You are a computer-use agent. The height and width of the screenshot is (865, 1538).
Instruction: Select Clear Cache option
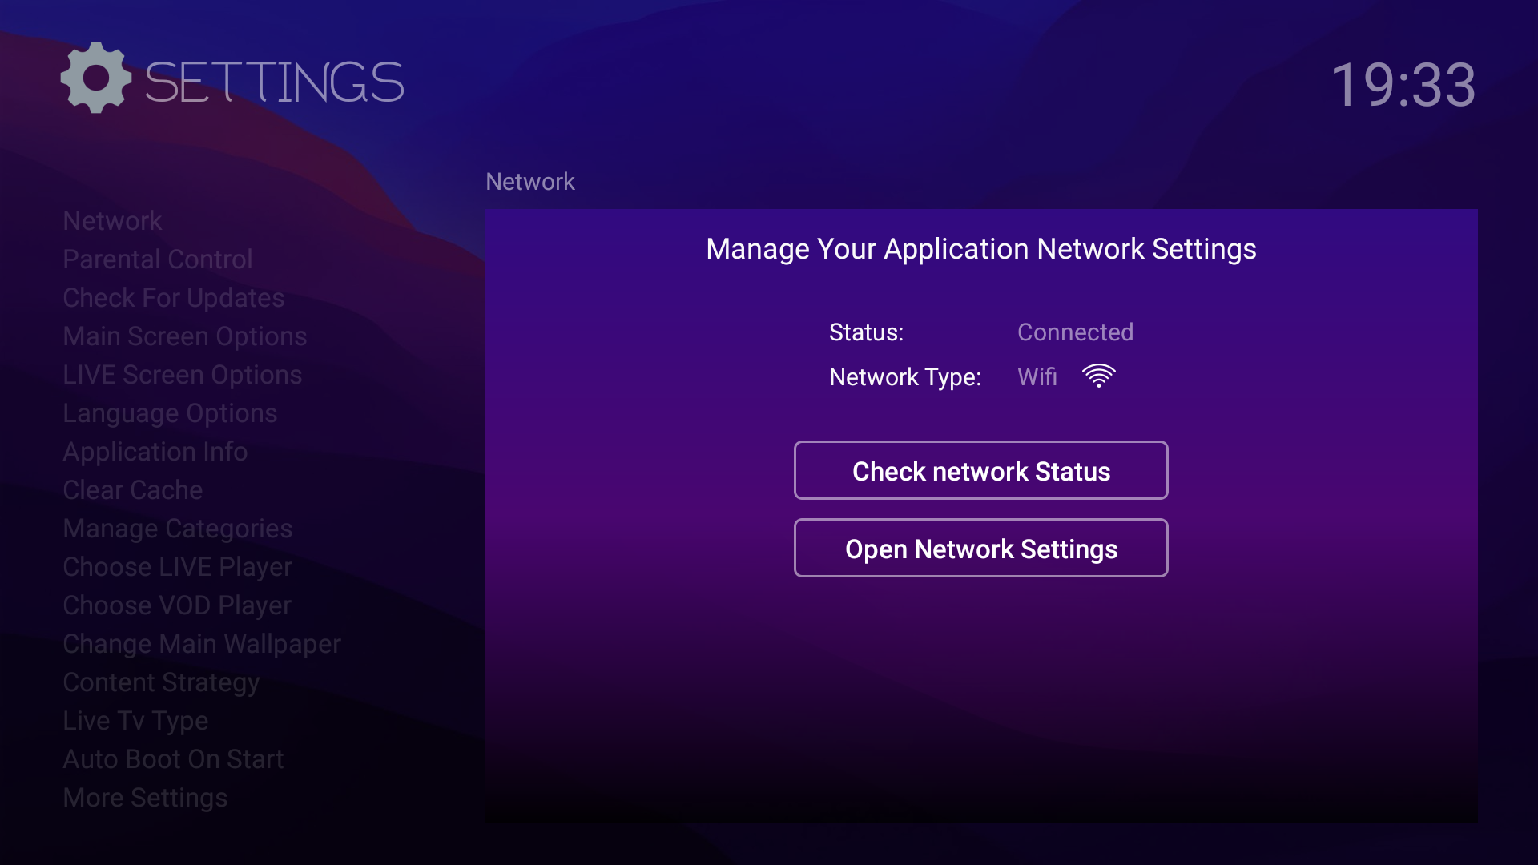(x=132, y=490)
